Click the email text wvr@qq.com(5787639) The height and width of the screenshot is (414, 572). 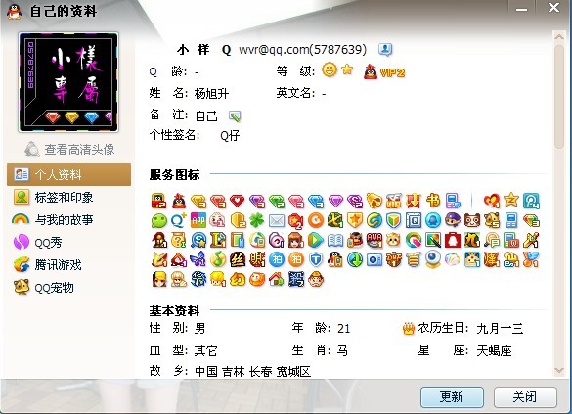(x=303, y=49)
